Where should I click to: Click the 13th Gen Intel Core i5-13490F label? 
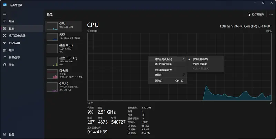coord(245,26)
